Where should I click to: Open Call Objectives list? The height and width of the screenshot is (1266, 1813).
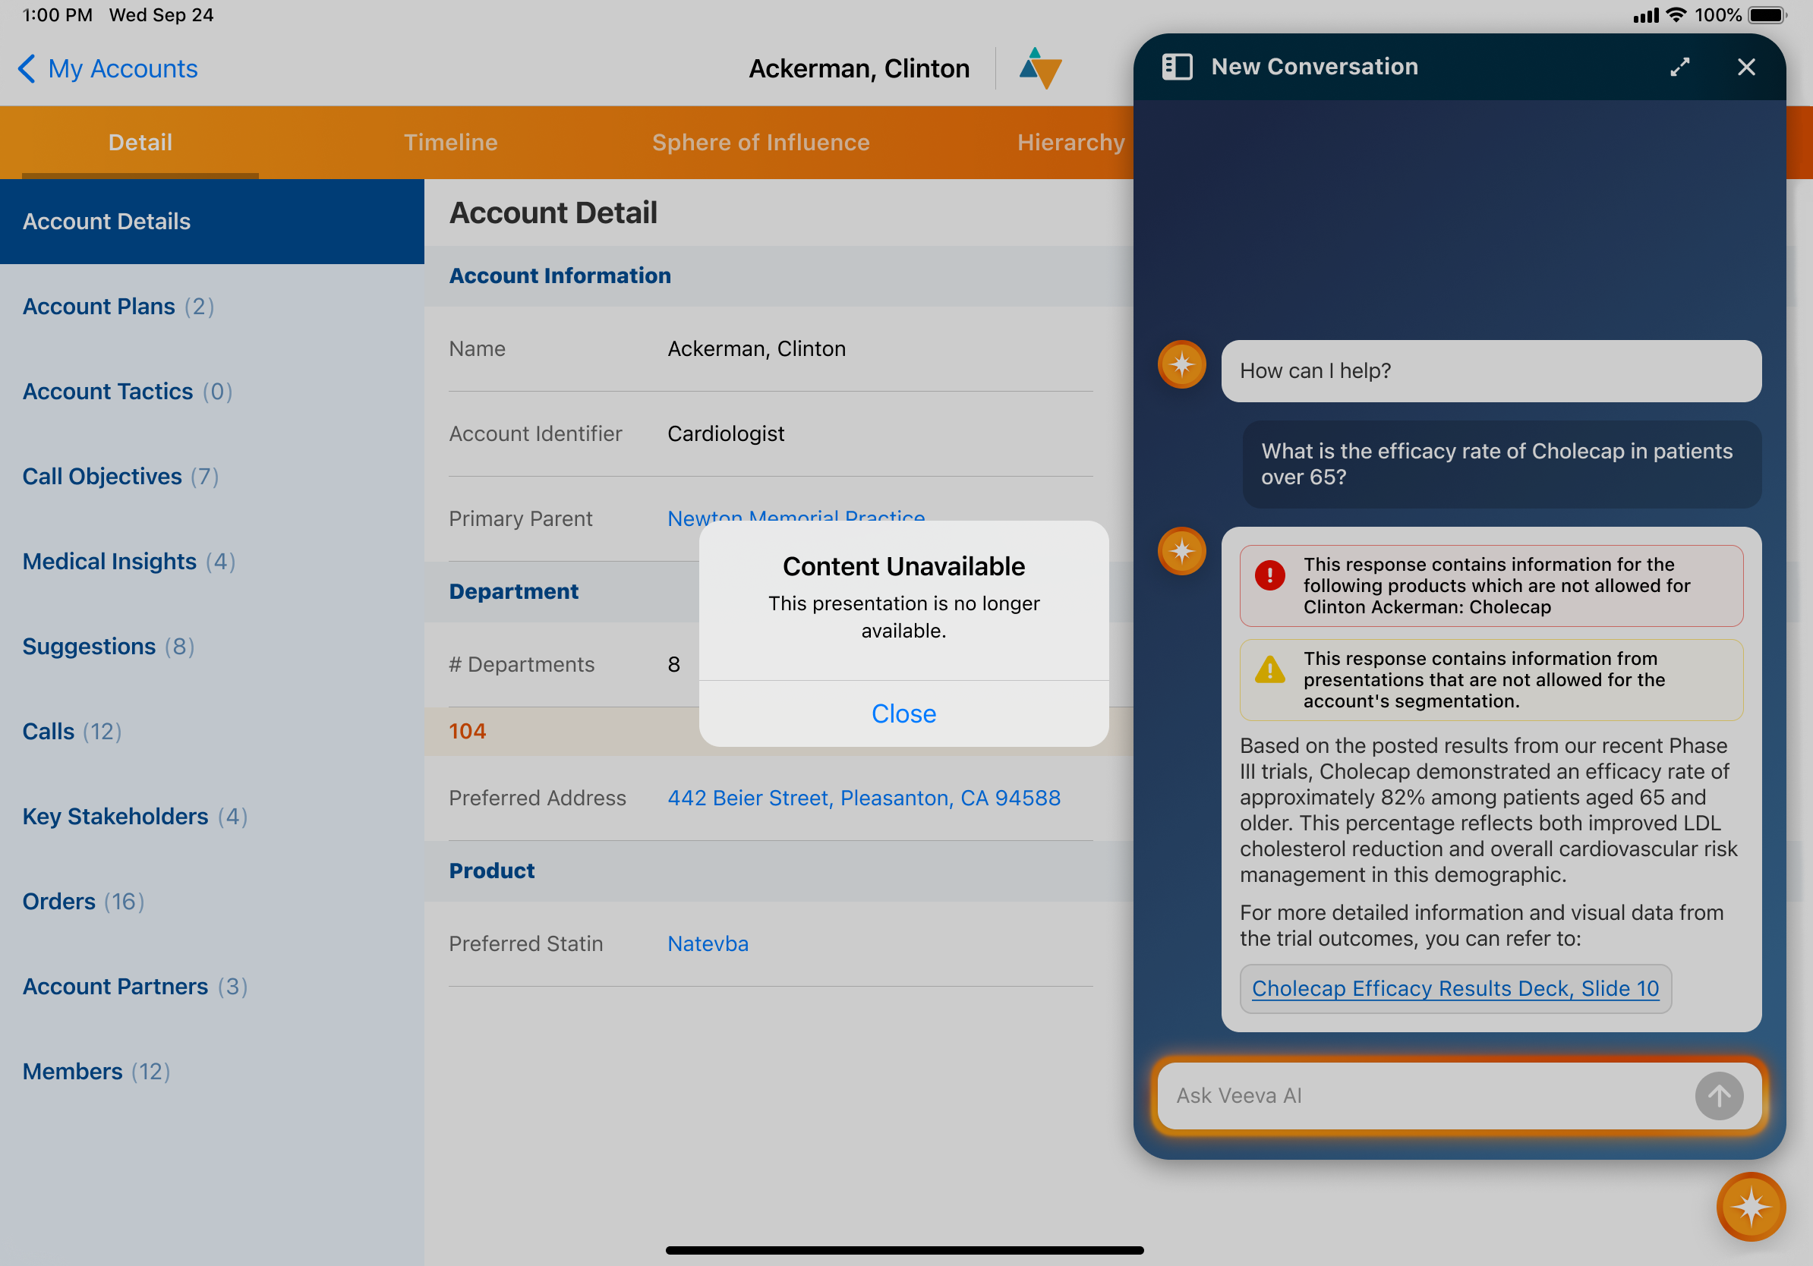pos(102,476)
